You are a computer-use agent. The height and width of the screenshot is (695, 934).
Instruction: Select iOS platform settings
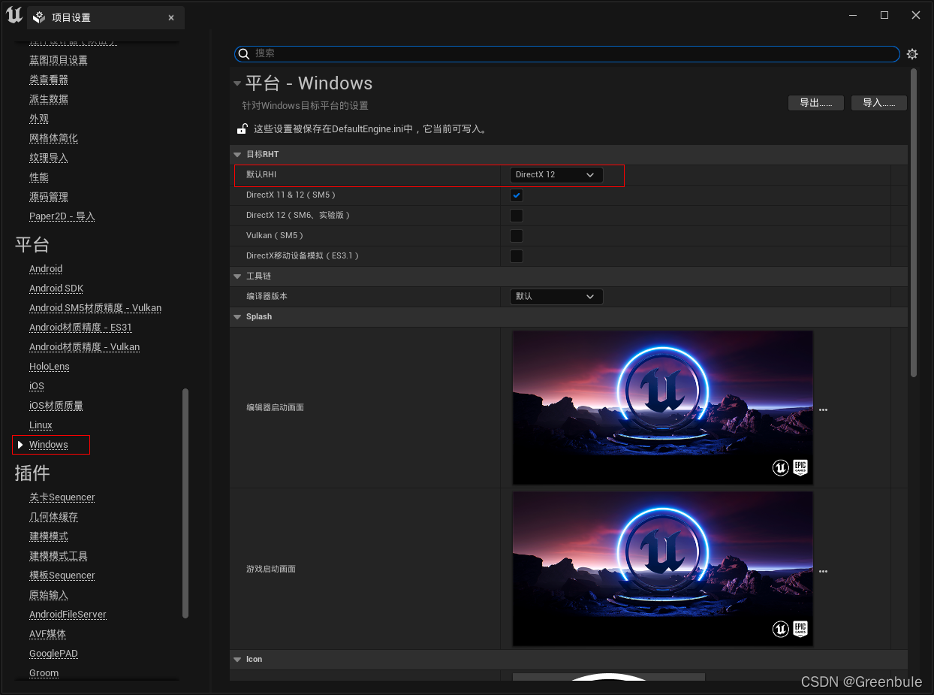pos(37,386)
